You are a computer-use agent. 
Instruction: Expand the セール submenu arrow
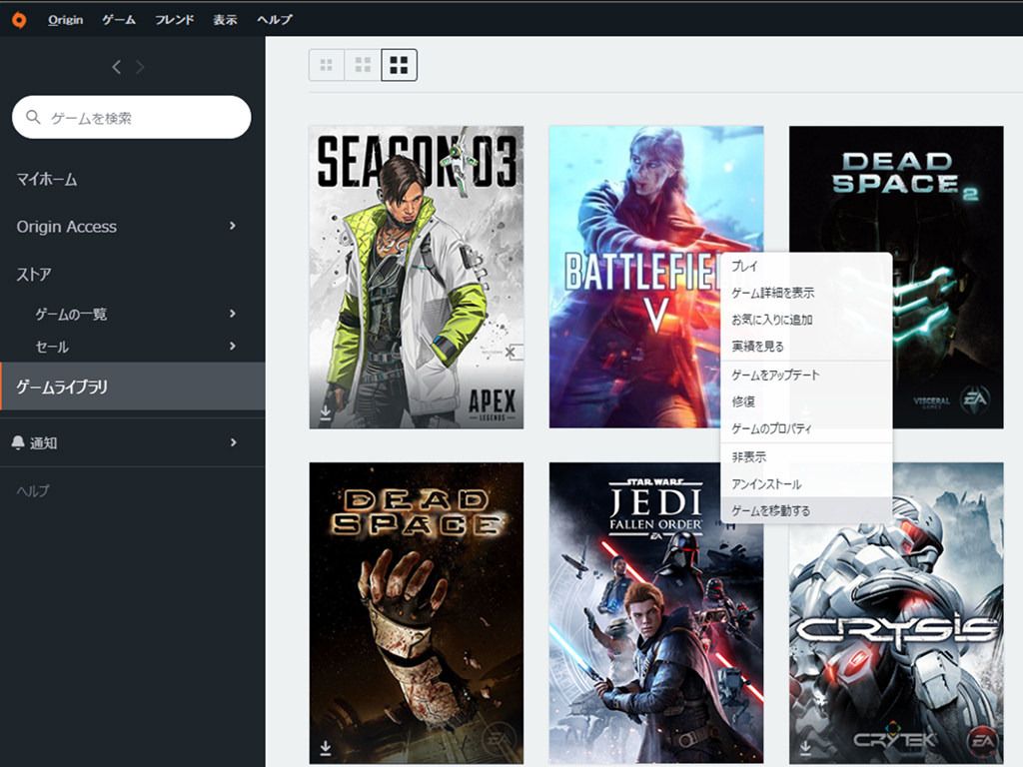click(232, 347)
